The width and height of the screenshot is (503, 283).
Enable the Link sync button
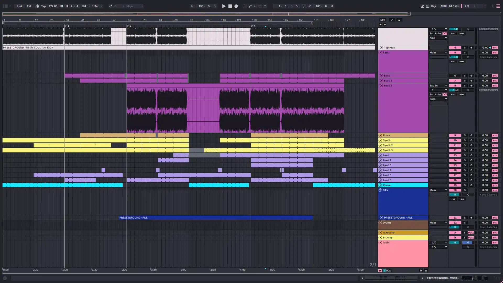click(20, 6)
